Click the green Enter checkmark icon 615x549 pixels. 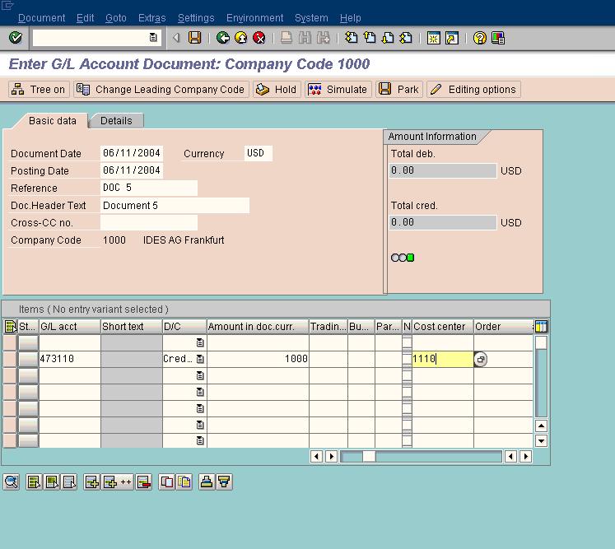coord(15,38)
